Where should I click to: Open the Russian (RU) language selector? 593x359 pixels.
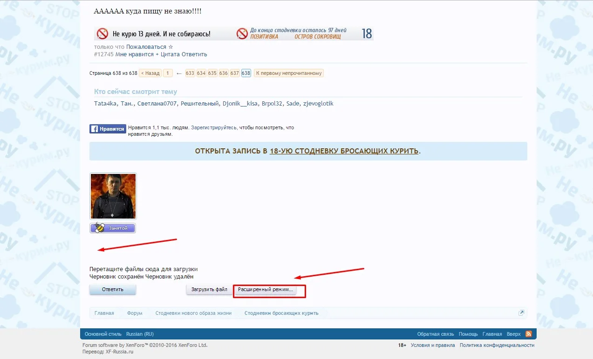click(140, 334)
